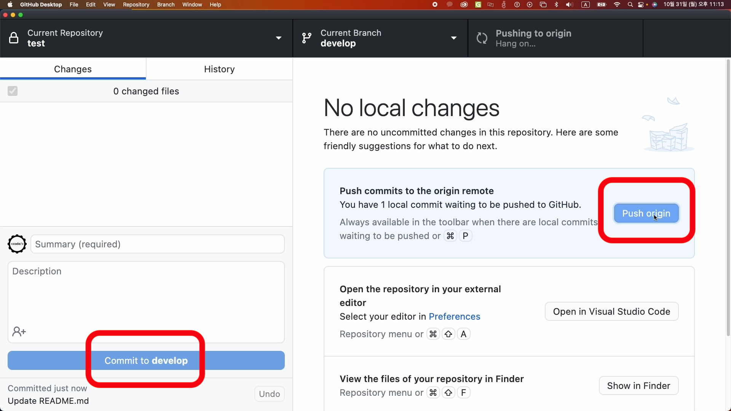731x411 pixels.
Task: Expand the Current Repository dropdown
Action: pyautogui.click(x=278, y=38)
